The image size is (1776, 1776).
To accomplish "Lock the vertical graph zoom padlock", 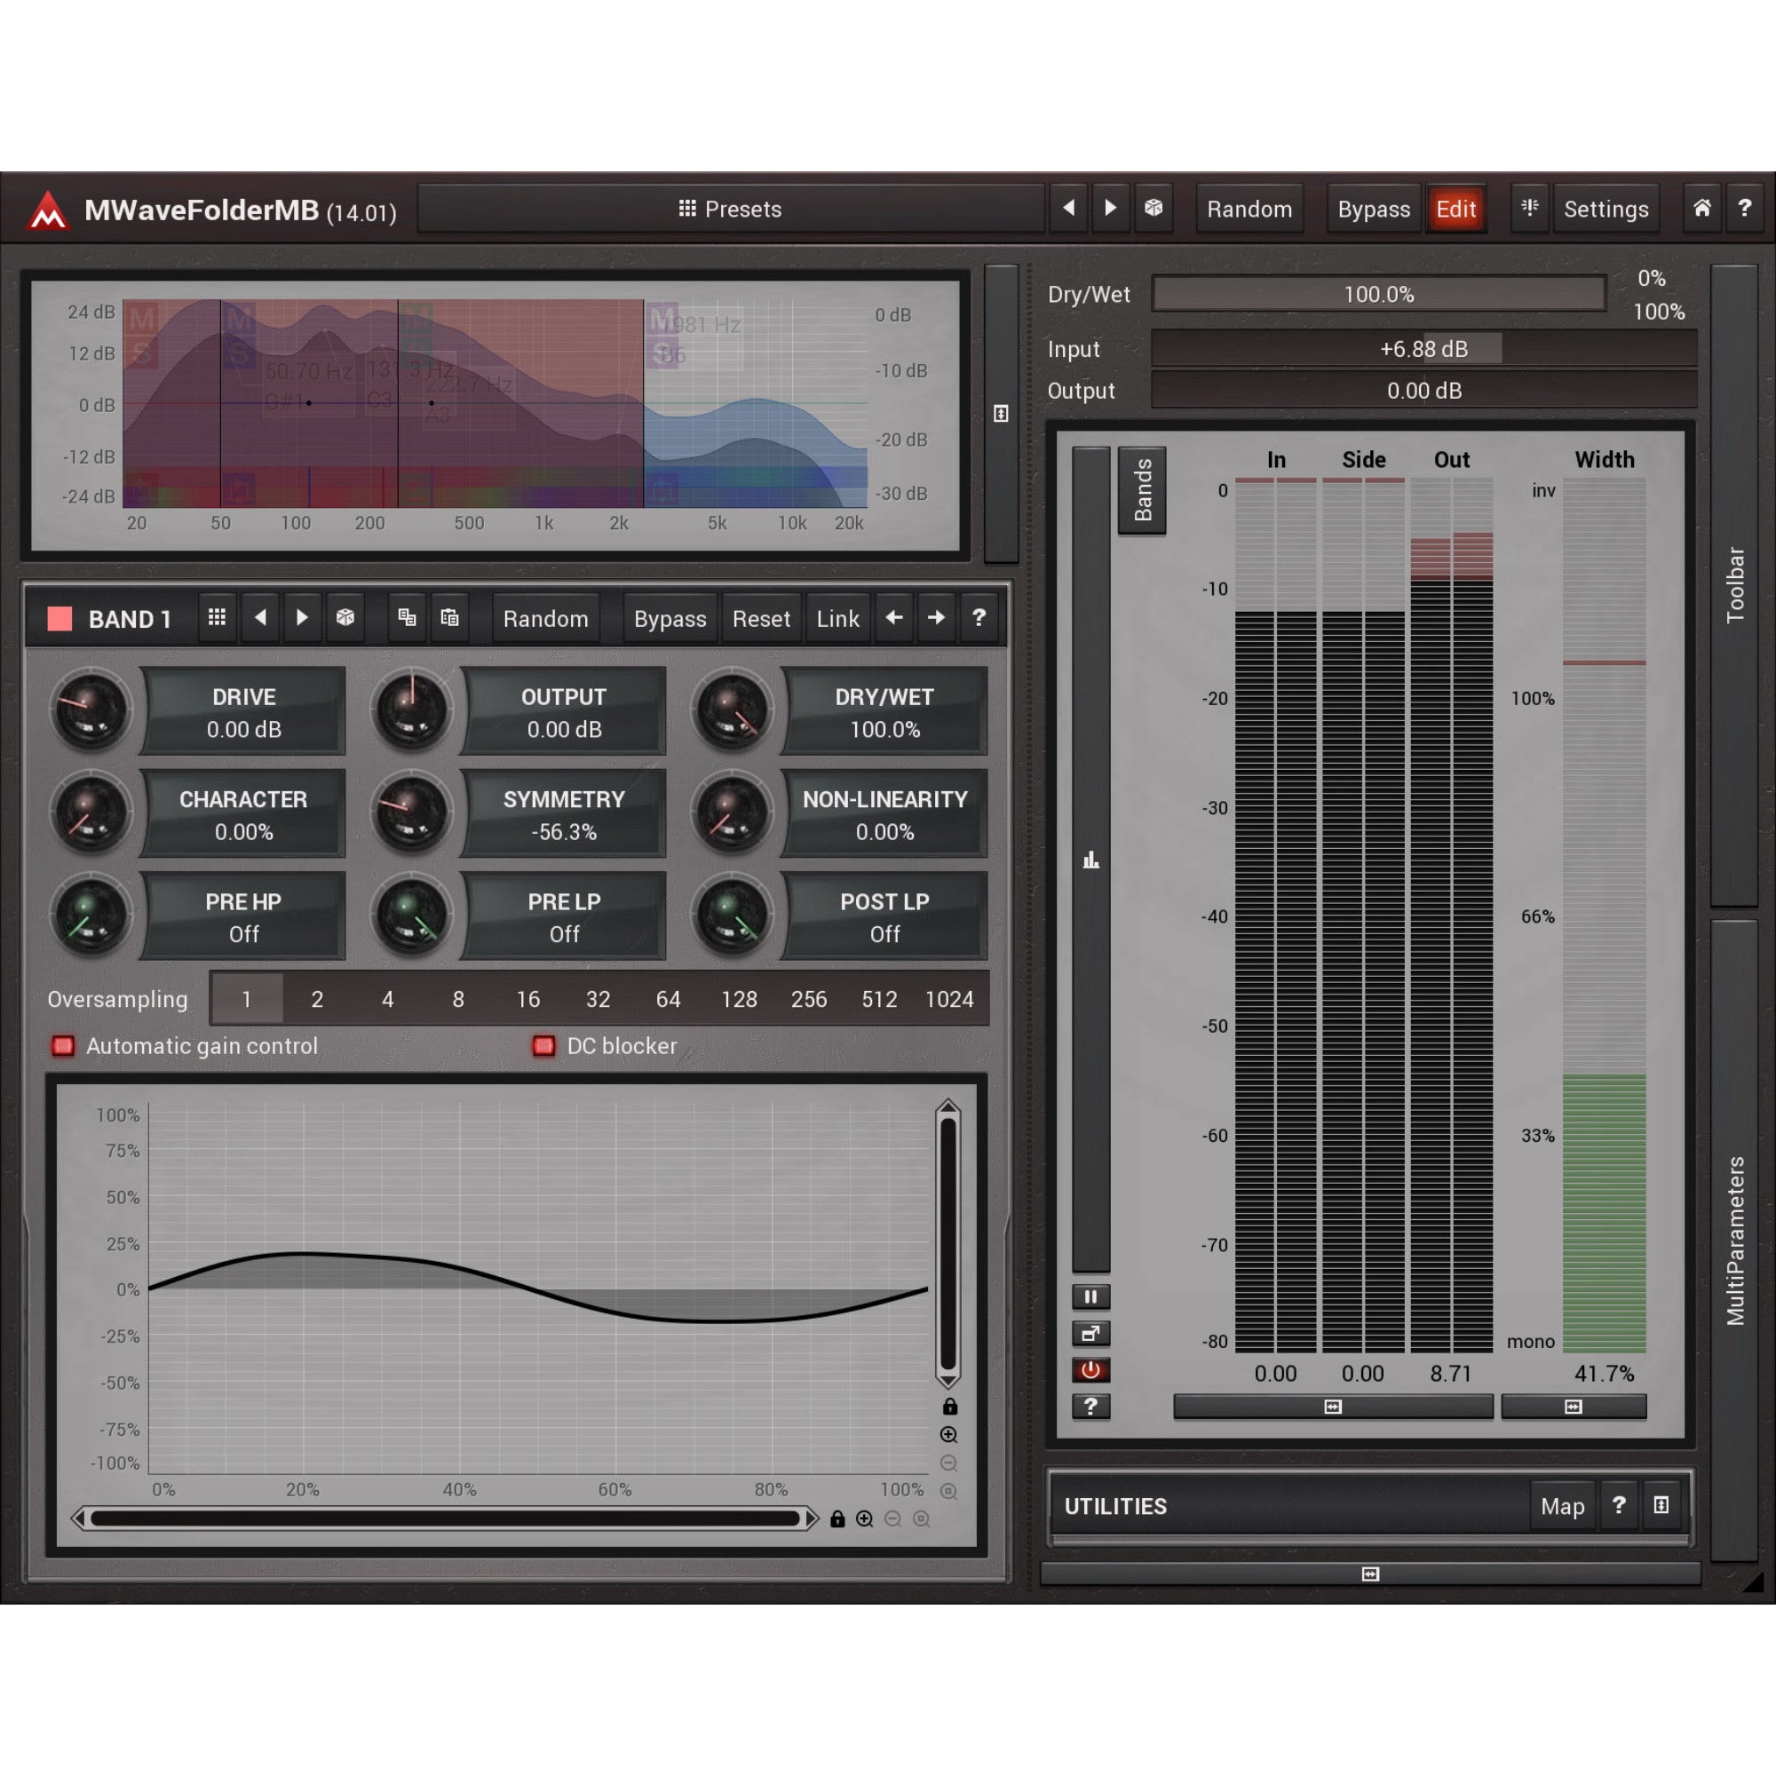I will point(949,1407).
